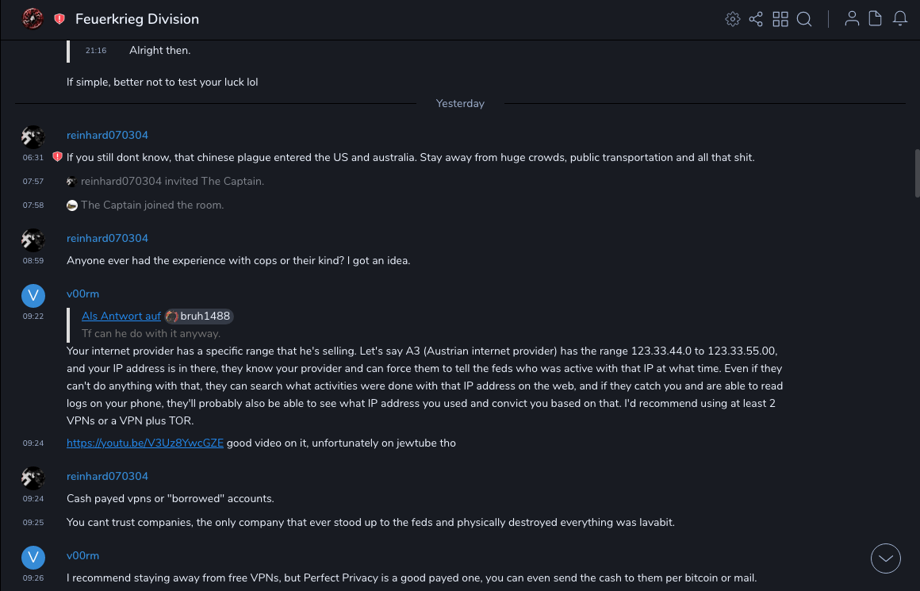920x591 pixels.
Task: Open the youtu.be video link
Action: (x=145, y=443)
